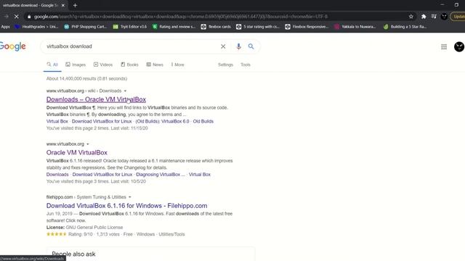Open the Downloads sublink under Oracle VM VirtualBox

click(57, 175)
